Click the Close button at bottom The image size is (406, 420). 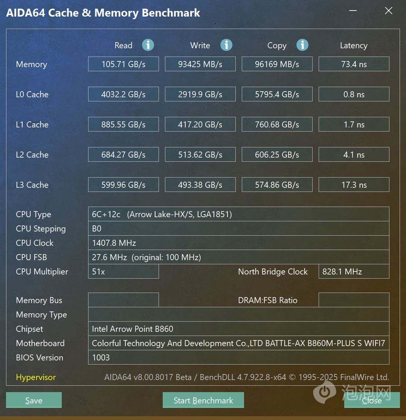click(x=372, y=400)
